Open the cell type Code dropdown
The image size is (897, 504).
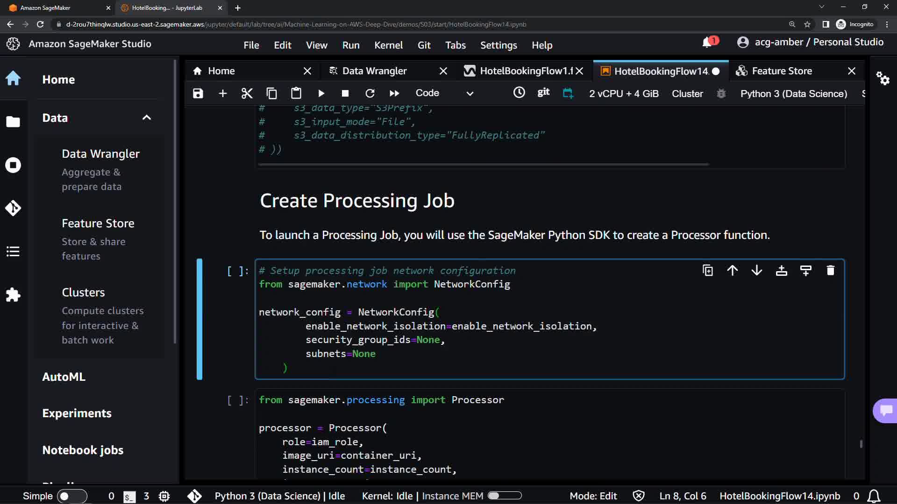pos(444,93)
